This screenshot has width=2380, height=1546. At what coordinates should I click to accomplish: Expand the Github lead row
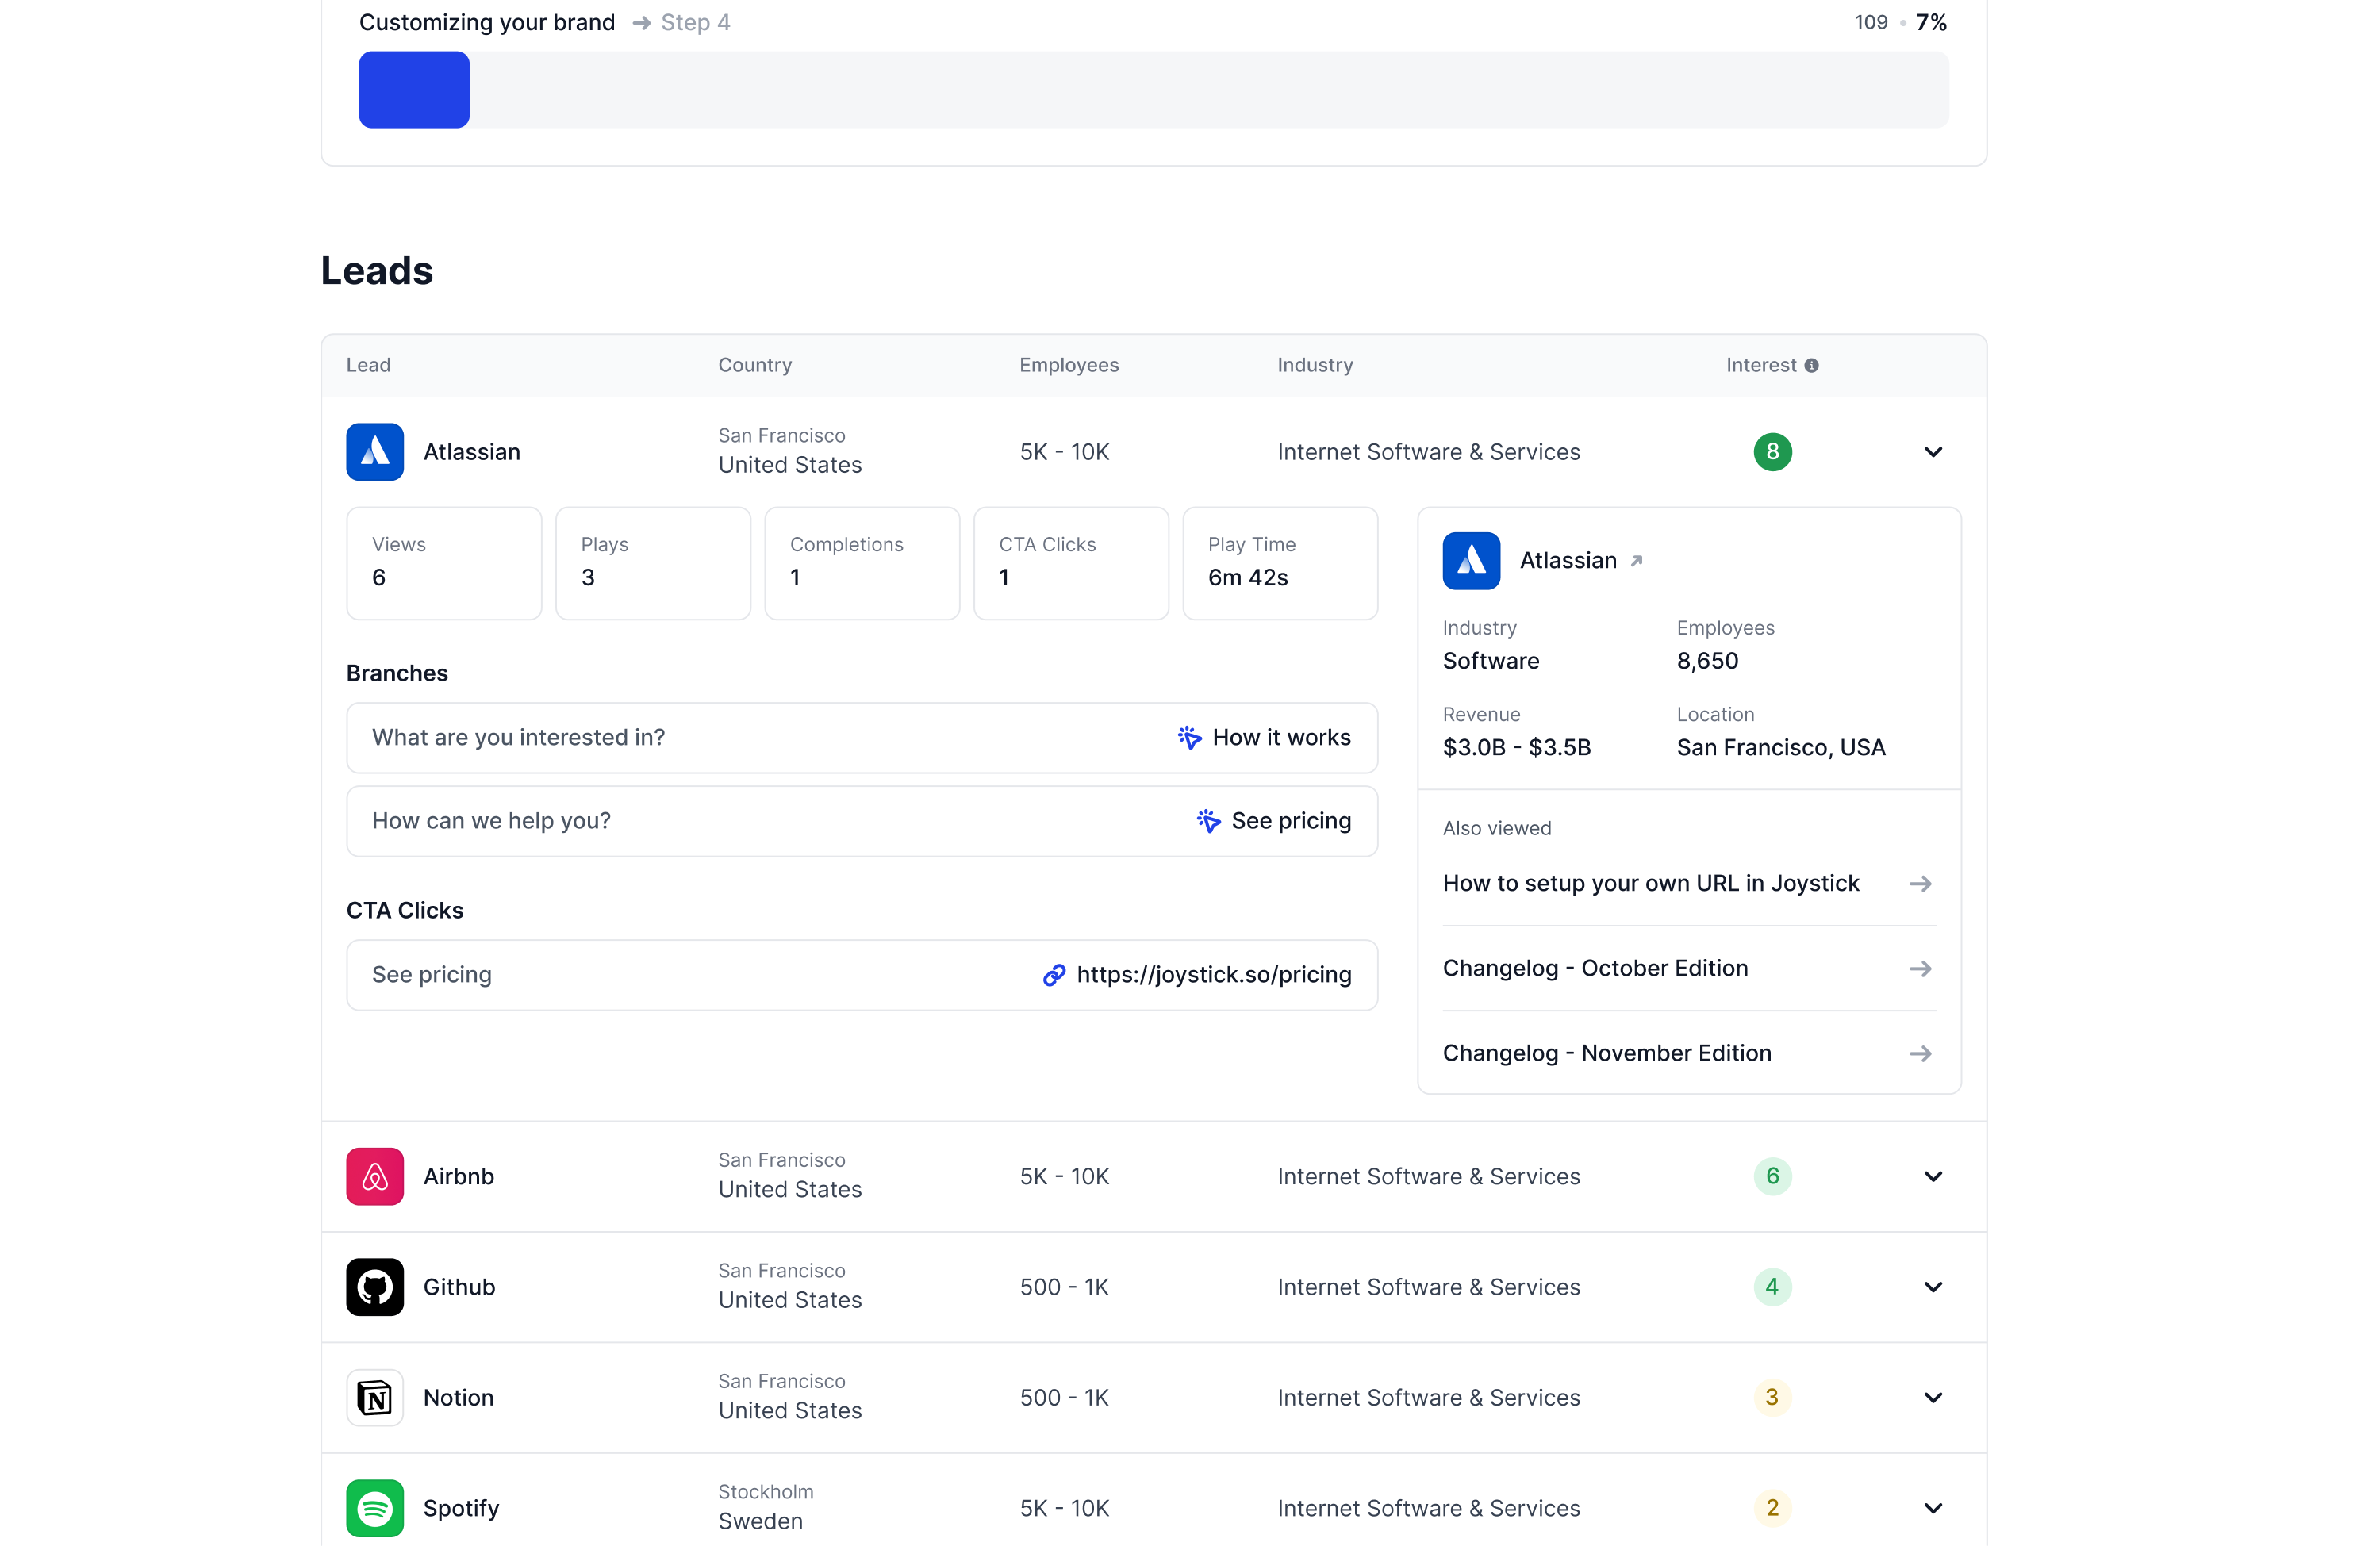point(1931,1287)
